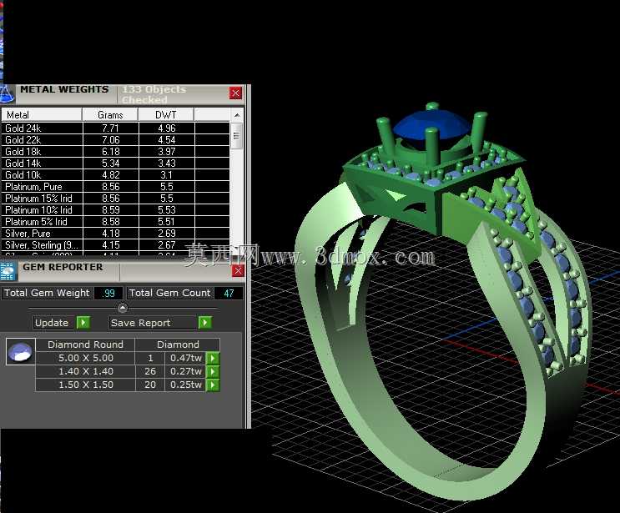Click the 1.40 X 1.40 size cell
Viewport: 620px width, 513px height.
click(x=86, y=371)
